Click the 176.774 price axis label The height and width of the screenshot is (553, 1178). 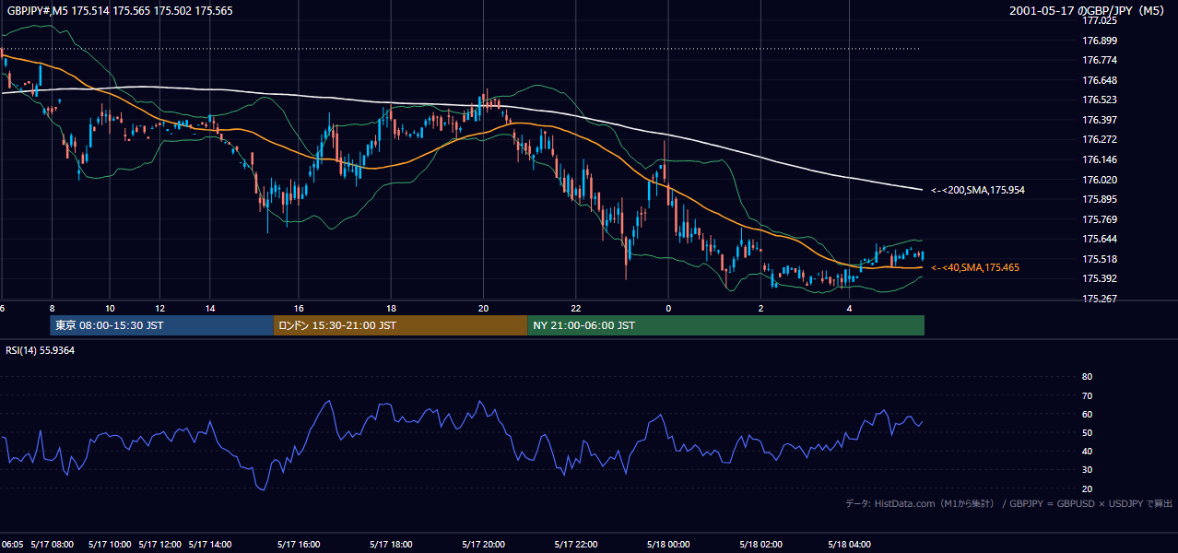pyautogui.click(x=1101, y=60)
